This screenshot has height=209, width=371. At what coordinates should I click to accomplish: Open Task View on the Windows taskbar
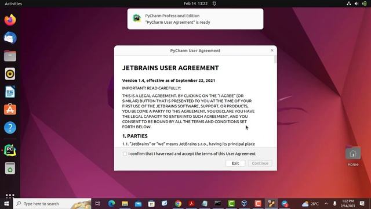click(x=98, y=204)
